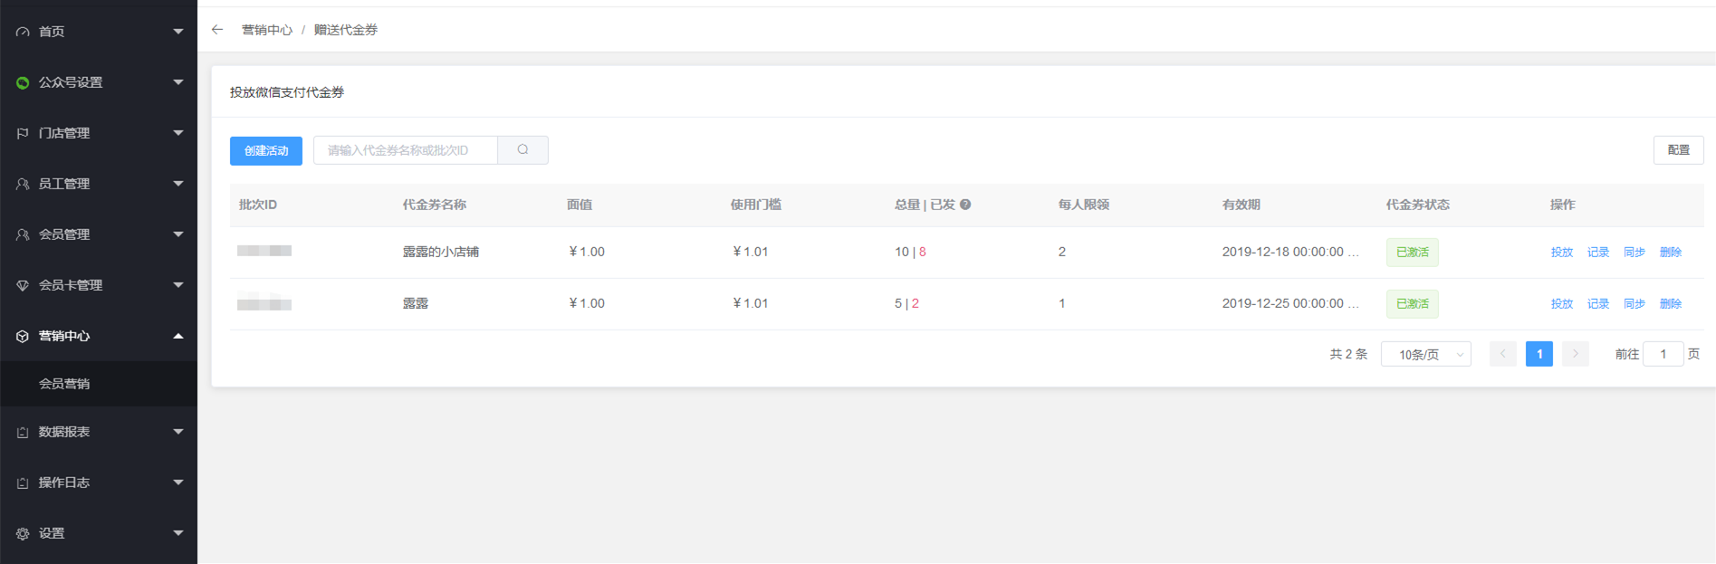Click 赠送代金券 in the breadcrumb
The image size is (1716, 564).
coord(345,30)
